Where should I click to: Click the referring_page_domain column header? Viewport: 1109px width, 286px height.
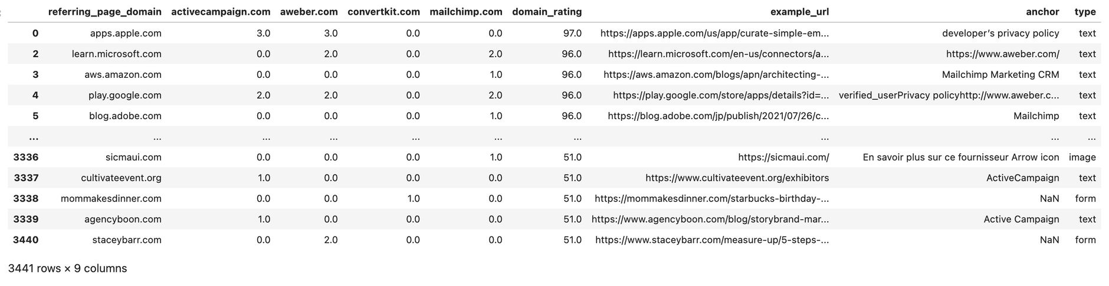click(x=104, y=12)
